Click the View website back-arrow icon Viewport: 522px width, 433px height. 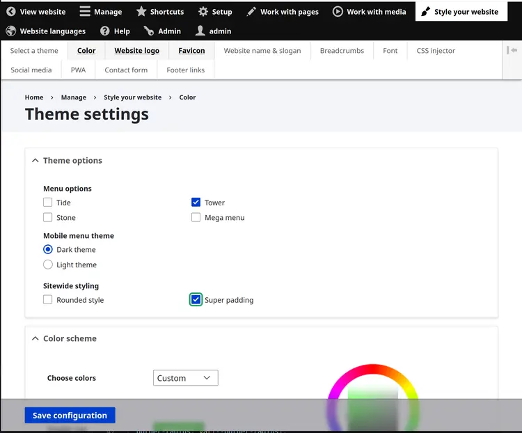pos(11,12)
